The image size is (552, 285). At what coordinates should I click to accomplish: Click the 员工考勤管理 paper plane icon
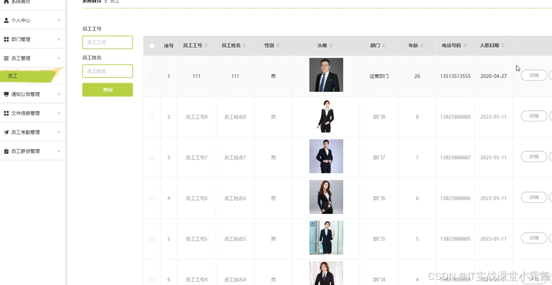tap(6, 132)
